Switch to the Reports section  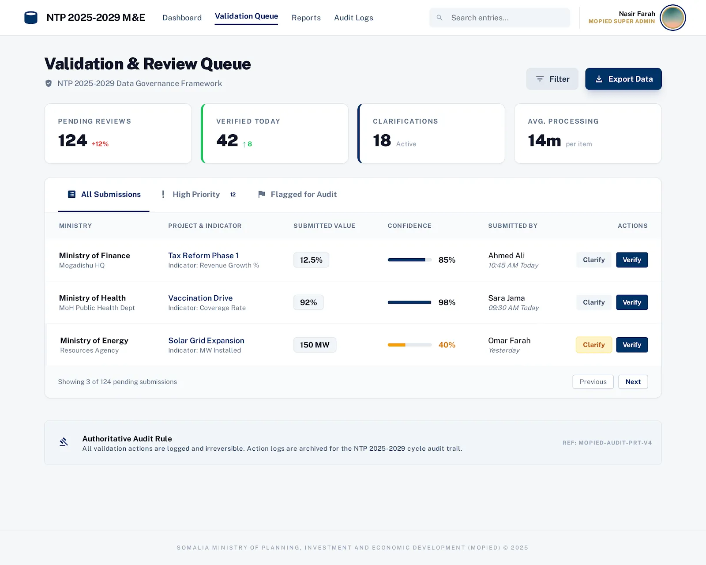click(306, 18)
